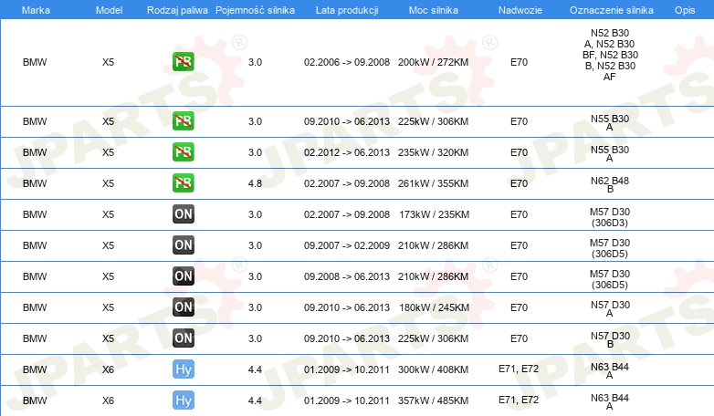This screenshot has height=416, width=714.
Task: Select the 200kW / 272KM power cell
Action: [433, 62]
